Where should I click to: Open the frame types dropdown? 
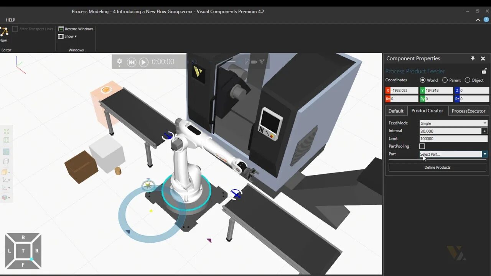pyautogui.click(x=6, y=180)
